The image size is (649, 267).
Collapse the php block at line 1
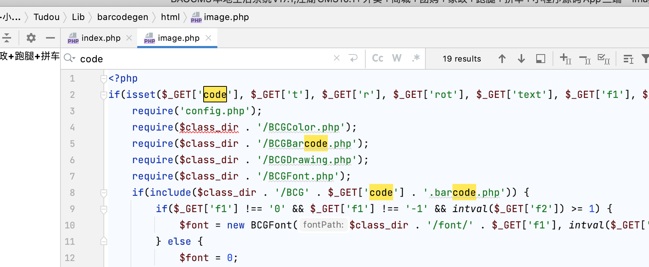pos(104,79)
